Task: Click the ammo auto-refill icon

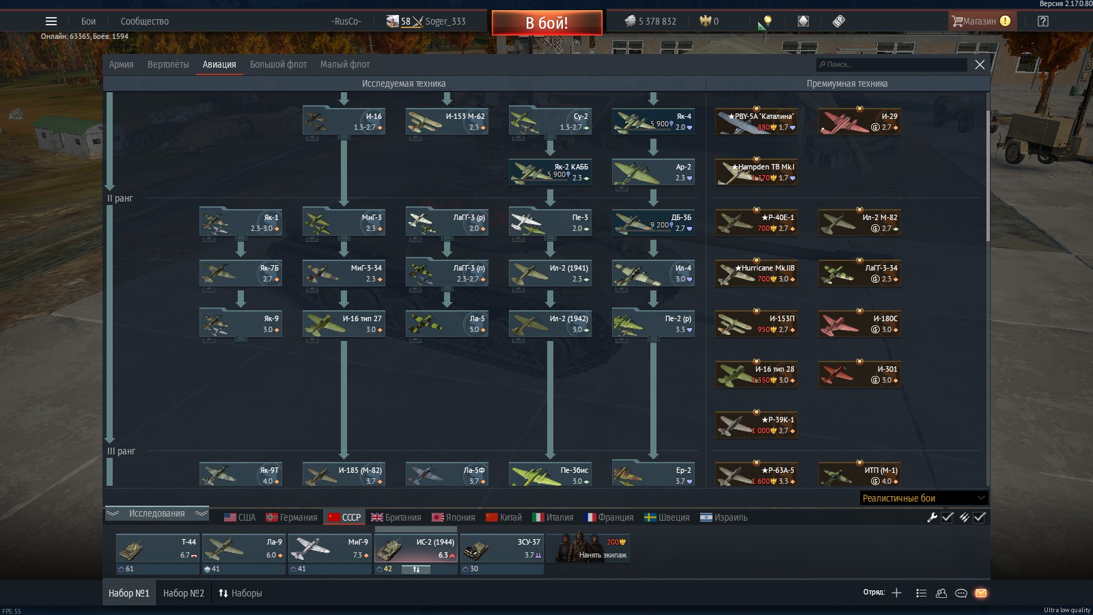Action: (x=964, y=517)
